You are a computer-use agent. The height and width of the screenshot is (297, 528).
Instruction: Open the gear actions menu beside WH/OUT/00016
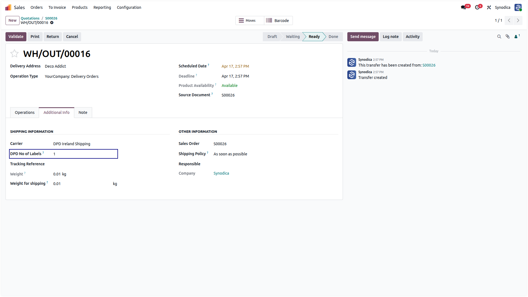point(52,23)
